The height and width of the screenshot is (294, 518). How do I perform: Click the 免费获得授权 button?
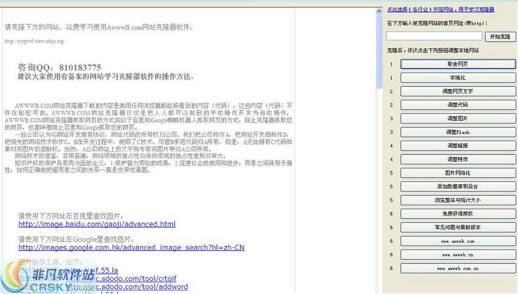coord(458,213)
